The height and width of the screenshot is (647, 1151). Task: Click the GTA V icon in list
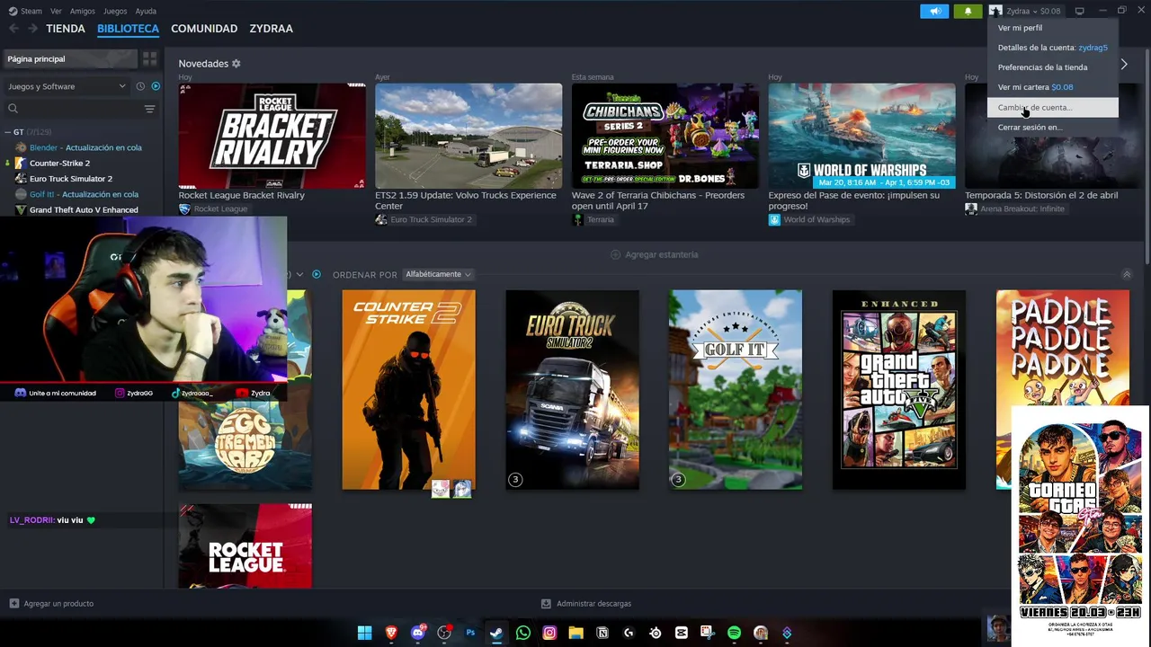21,209
